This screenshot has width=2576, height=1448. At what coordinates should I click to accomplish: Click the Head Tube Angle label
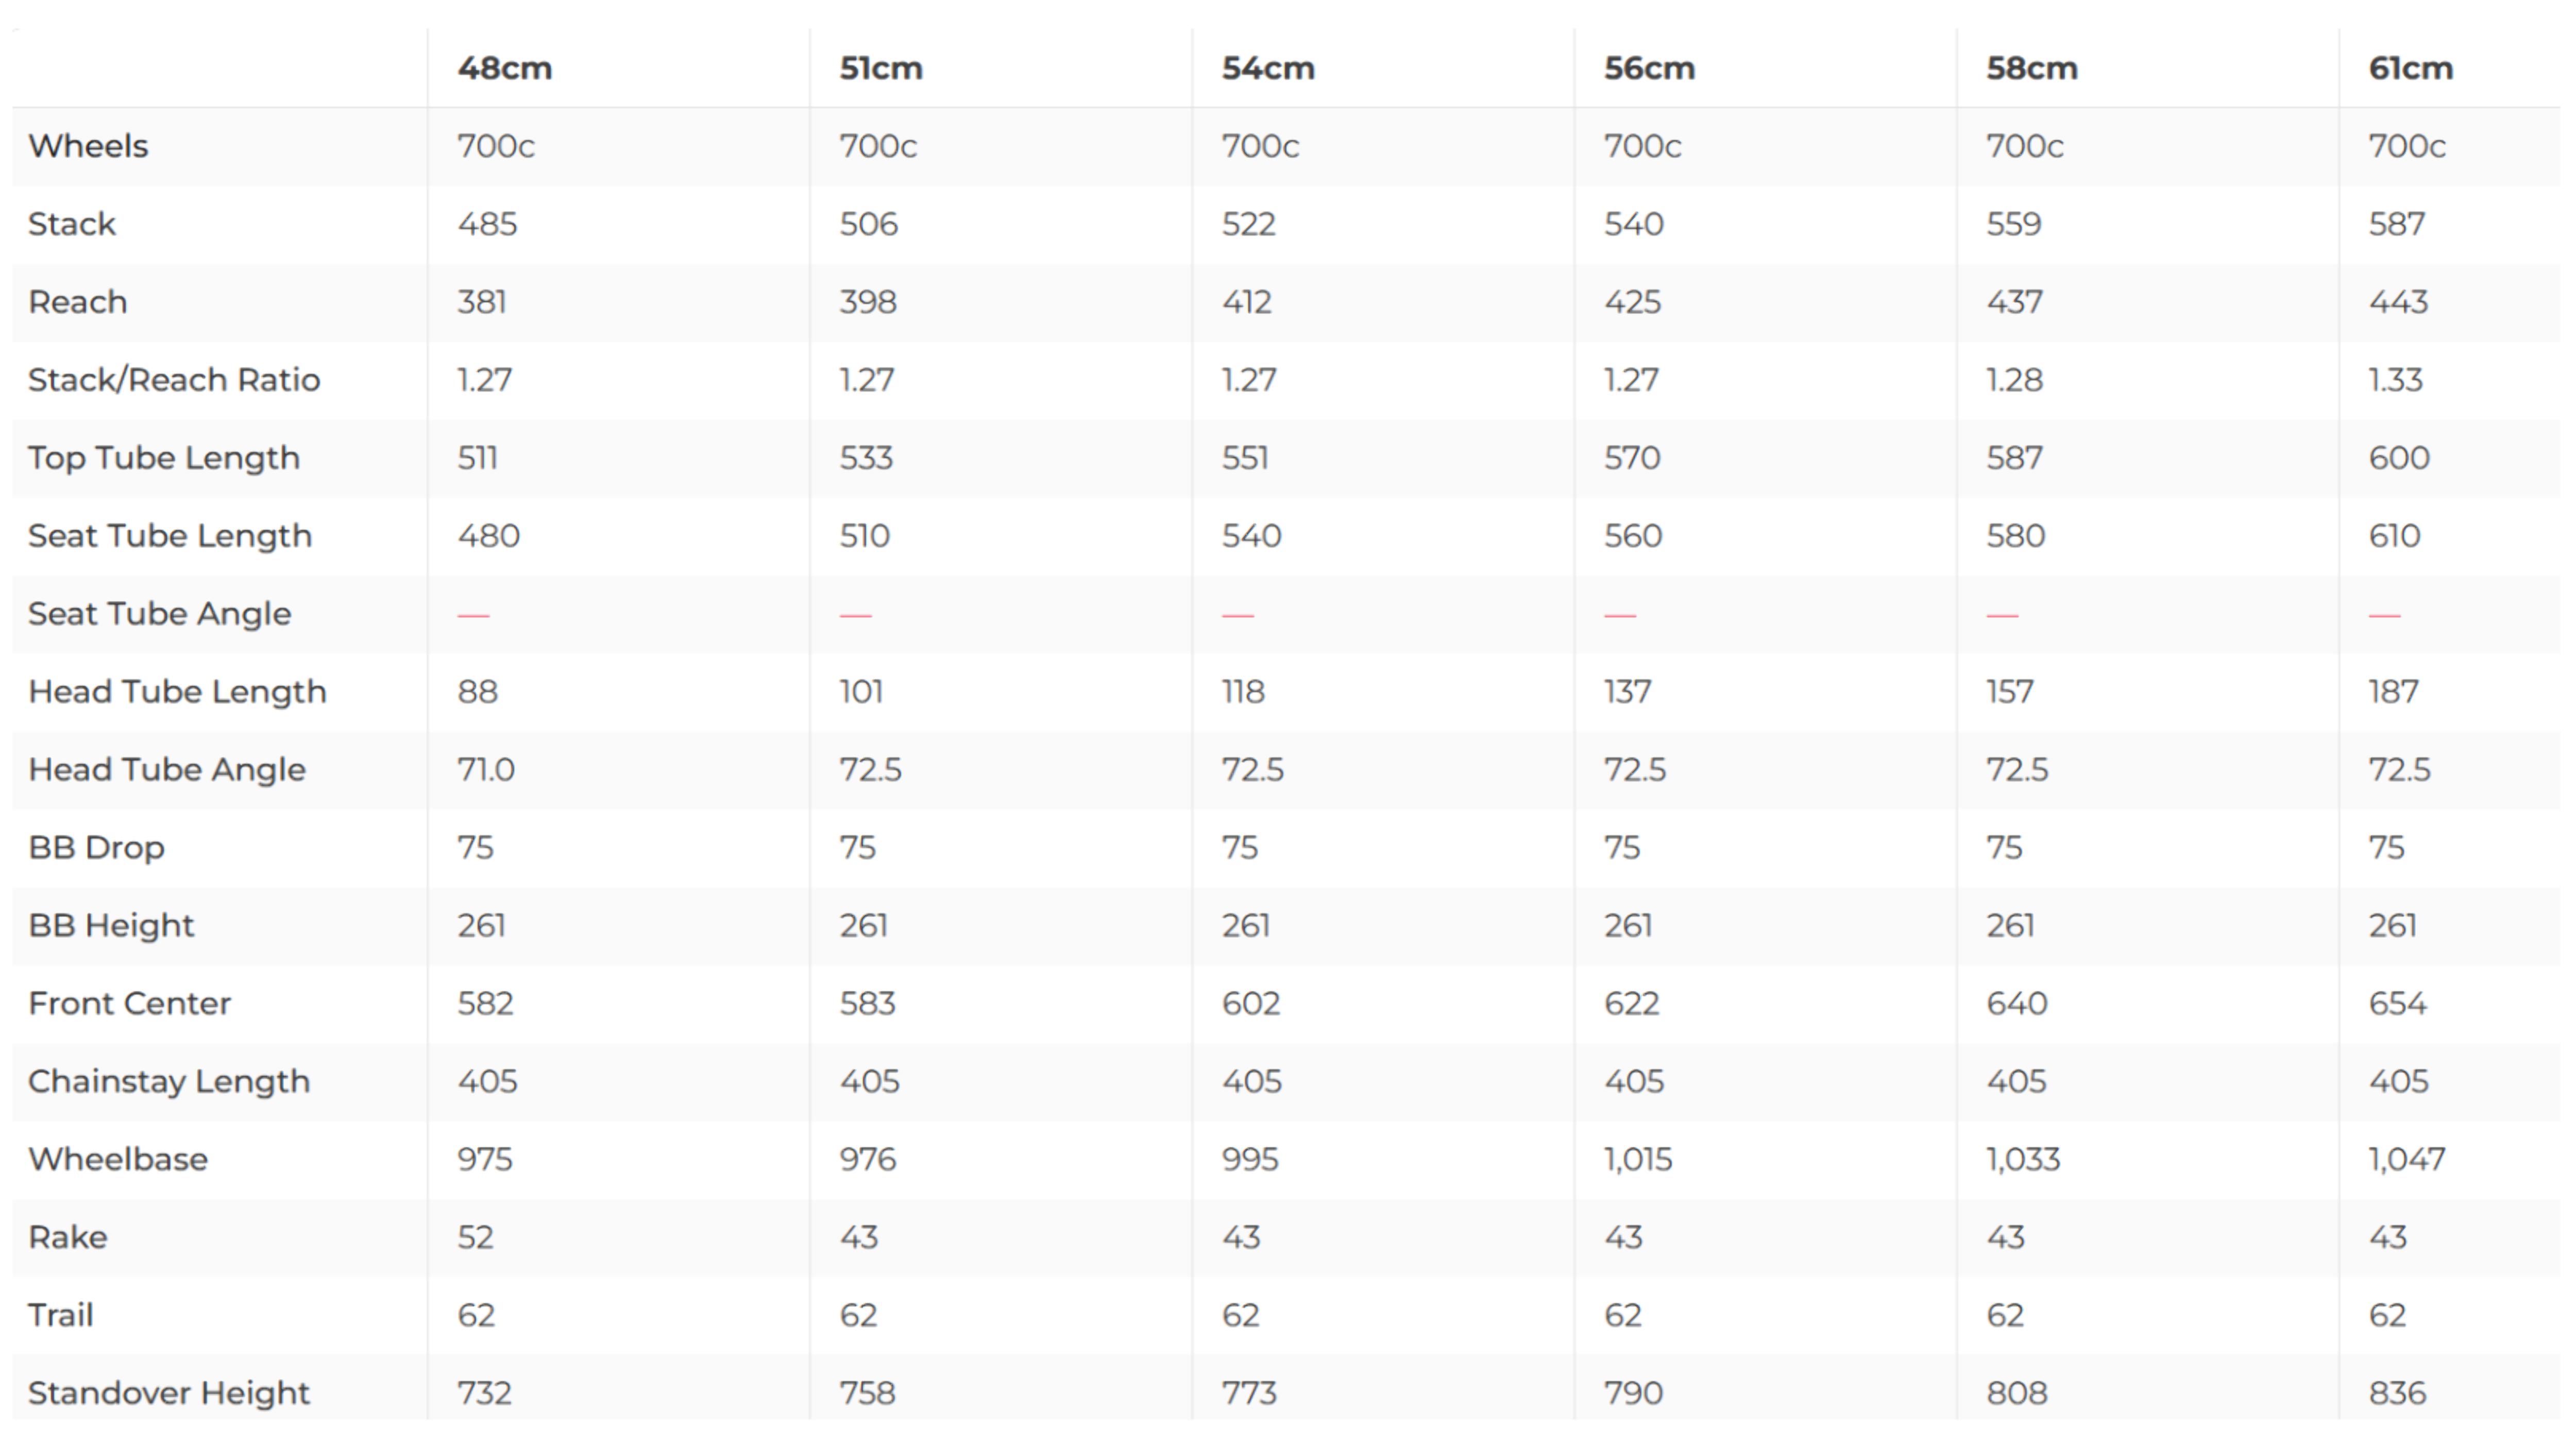pyautogui.click(x=167, y=769)
